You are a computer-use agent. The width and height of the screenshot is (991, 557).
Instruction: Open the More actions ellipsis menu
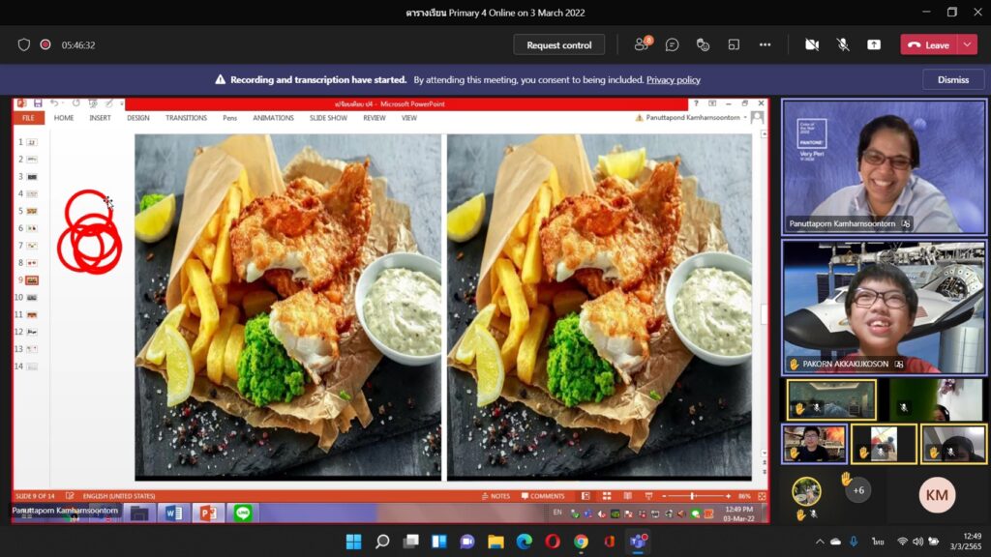766,44
